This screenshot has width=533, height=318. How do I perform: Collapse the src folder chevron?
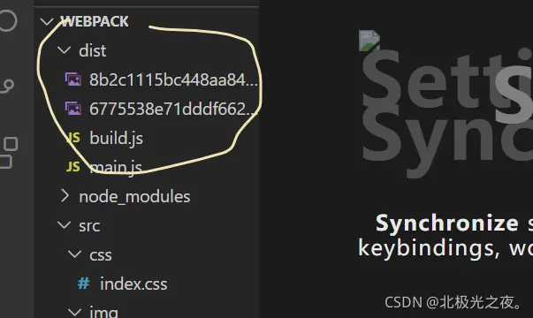pyautogui.click(x=64, y=225)
